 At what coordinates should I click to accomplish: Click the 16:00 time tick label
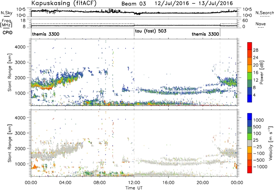tap(168, 183)
